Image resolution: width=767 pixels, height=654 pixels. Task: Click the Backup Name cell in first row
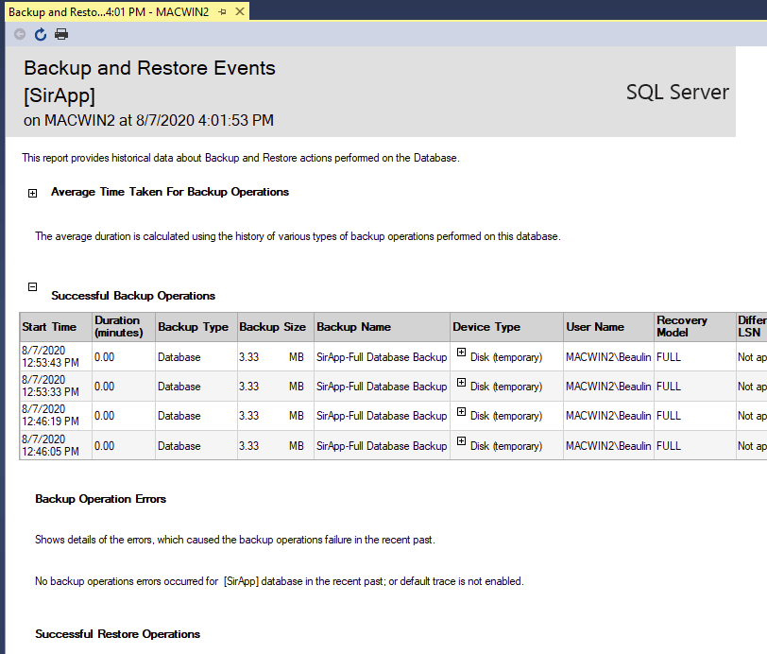point(382,357)
